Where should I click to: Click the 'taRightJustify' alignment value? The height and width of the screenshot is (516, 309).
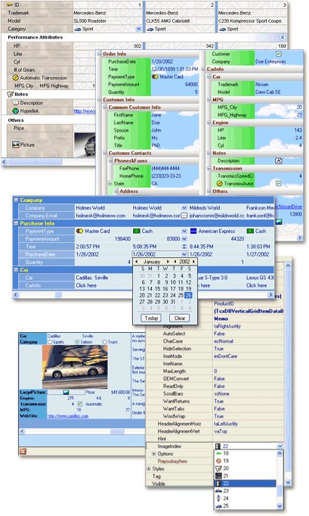pyautogui.click(x=227, y=326)
